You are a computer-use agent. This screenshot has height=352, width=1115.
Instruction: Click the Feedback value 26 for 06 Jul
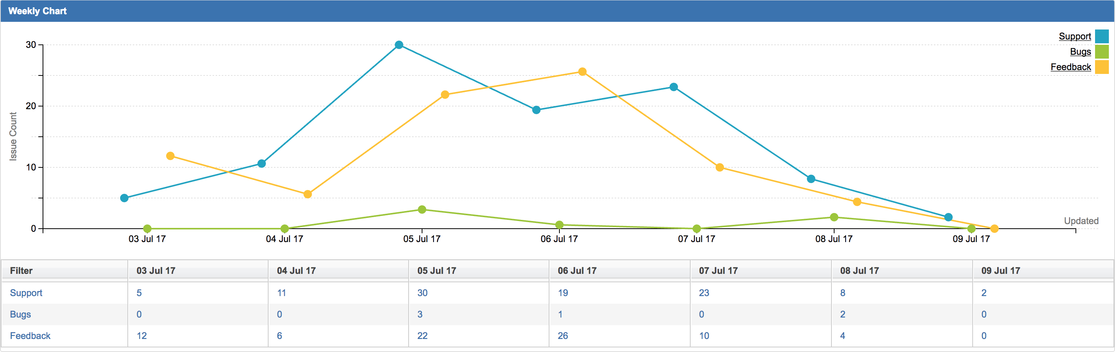point(563,336)
